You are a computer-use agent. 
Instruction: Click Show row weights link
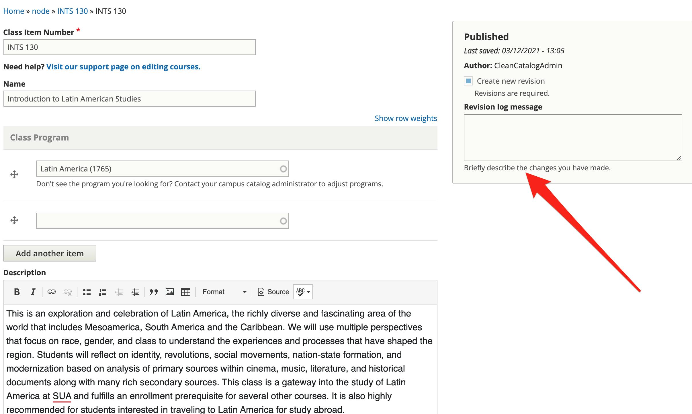(x=406, y=118)
